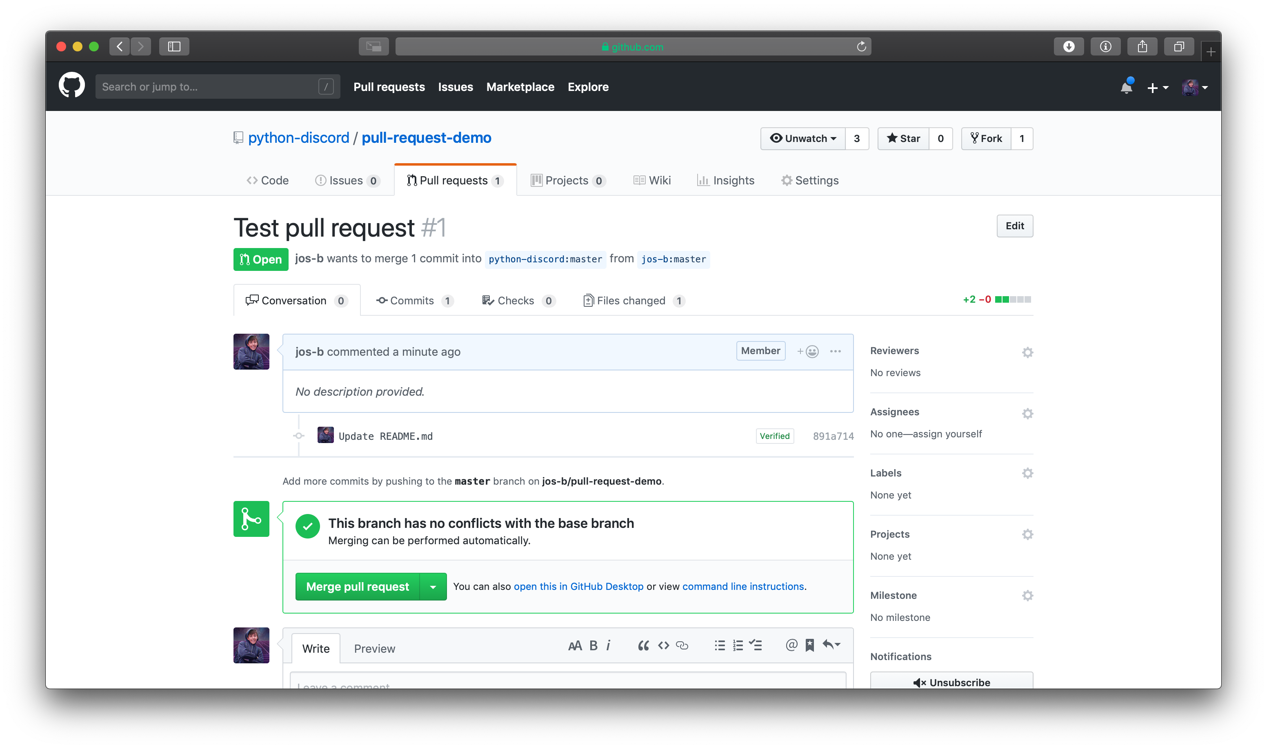Click open this in GitHub Desktop link

(x=578, y=587)
